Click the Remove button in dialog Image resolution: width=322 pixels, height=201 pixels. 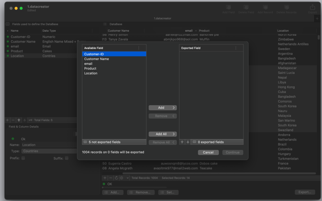163,116
